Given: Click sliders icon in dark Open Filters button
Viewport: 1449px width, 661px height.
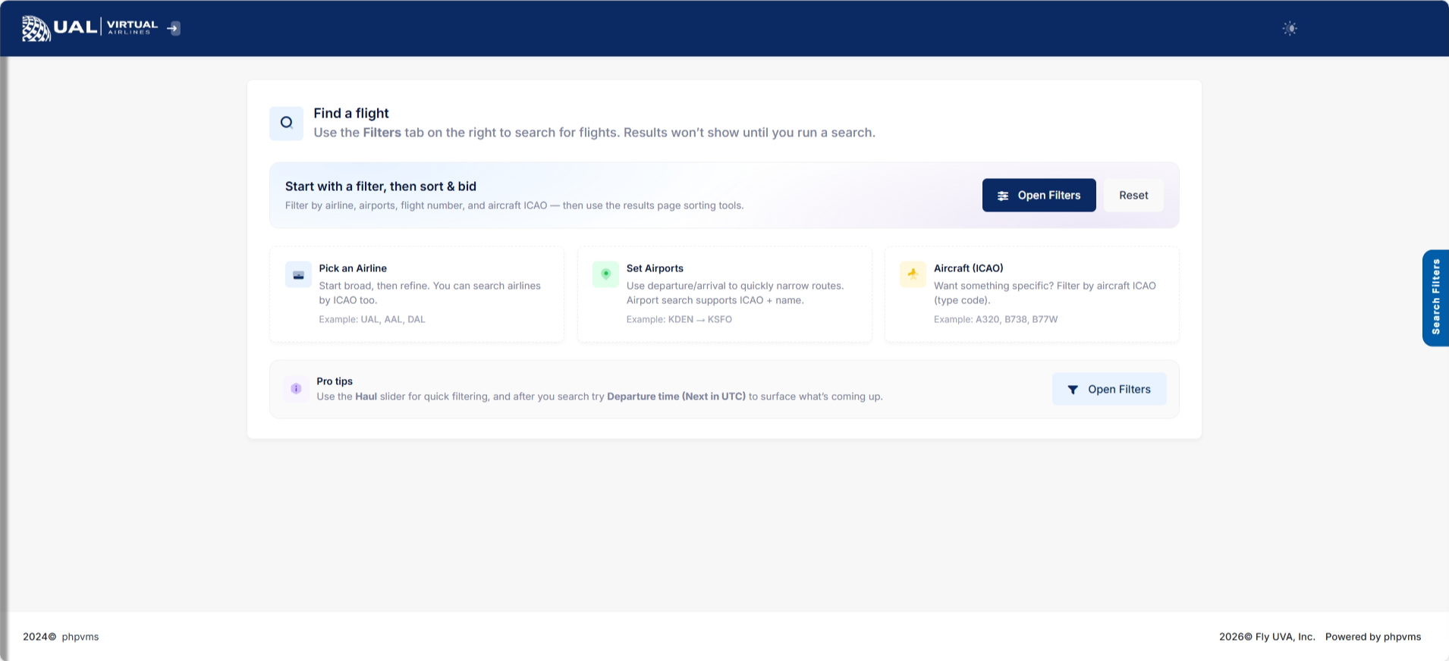Looking at the screenshot, I should [1003, 196].
